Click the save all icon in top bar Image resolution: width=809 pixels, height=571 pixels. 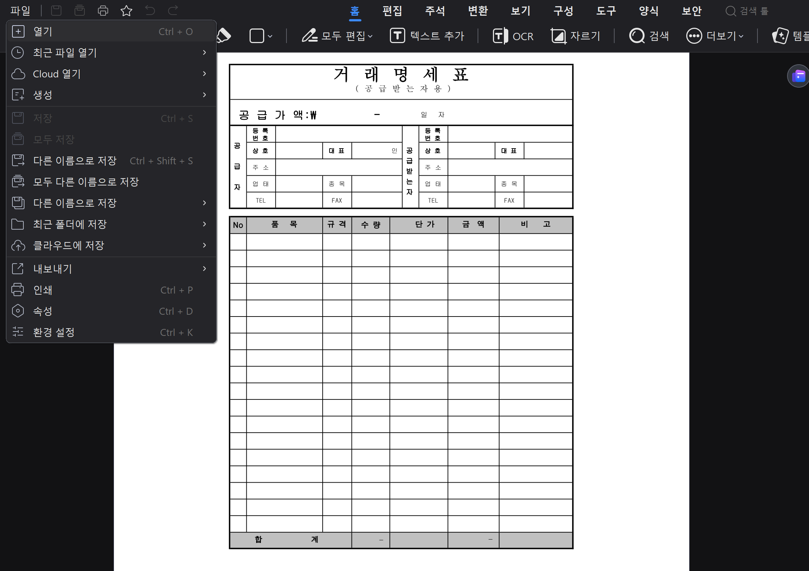[x=79, y=11]
